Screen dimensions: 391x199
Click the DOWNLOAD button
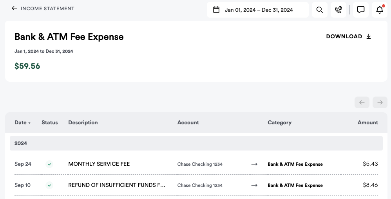point(344,36)
